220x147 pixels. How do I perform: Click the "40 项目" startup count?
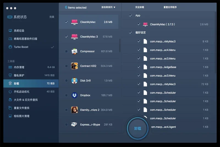[51, 92]
